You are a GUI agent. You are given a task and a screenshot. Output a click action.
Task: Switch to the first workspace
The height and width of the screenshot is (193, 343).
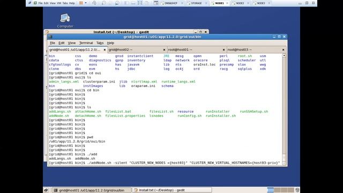[x=270, y=190]
